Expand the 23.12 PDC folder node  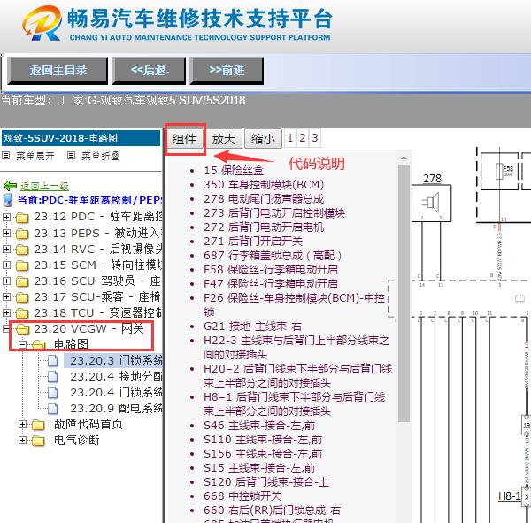pos(6,217)
